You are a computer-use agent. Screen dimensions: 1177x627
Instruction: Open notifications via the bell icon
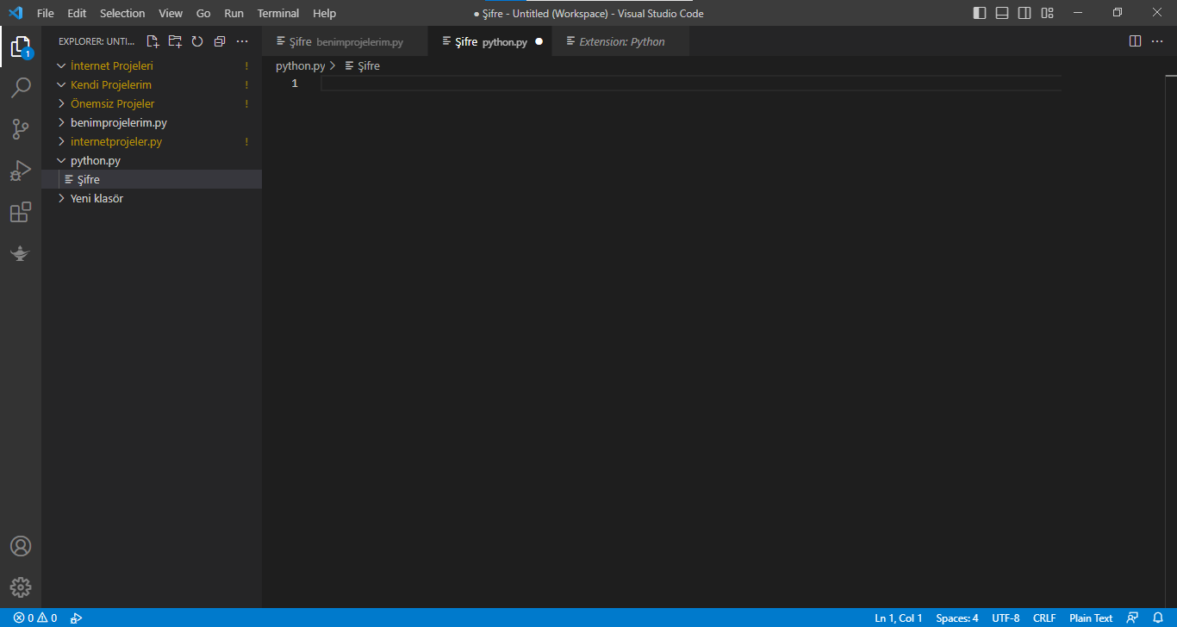click(x=1158, y=618)
